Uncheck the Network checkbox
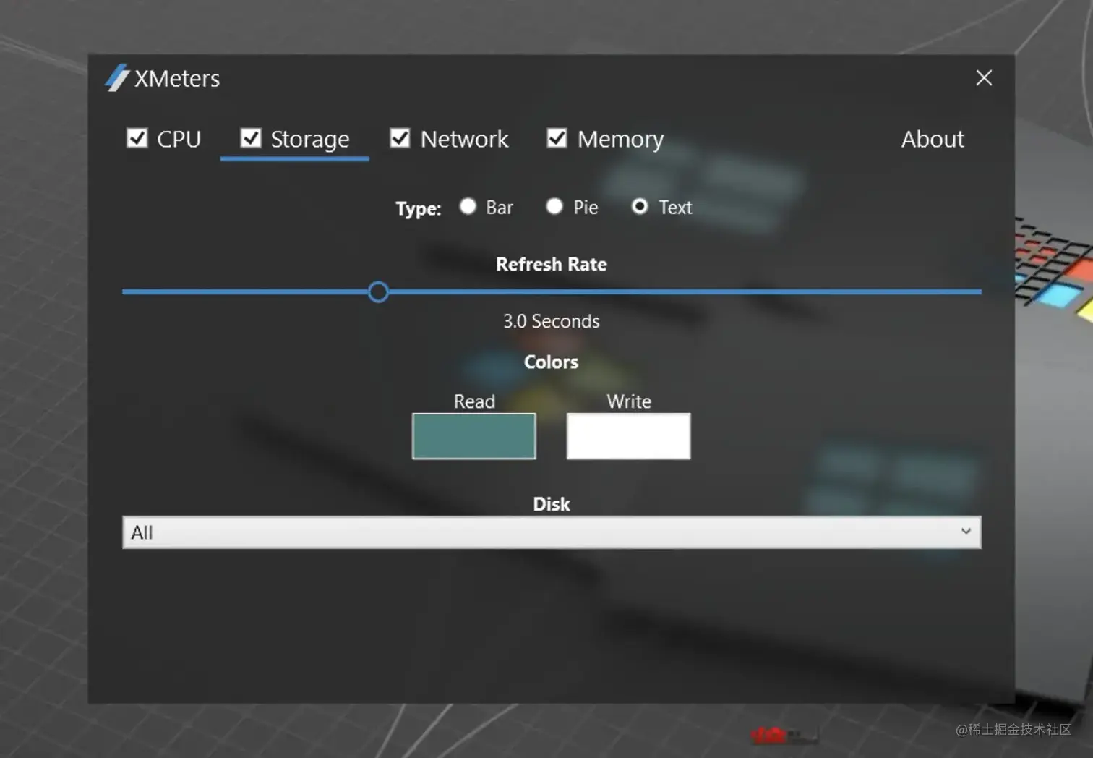The width and height of the screenshot is (1093, 758). coord(400,138)
